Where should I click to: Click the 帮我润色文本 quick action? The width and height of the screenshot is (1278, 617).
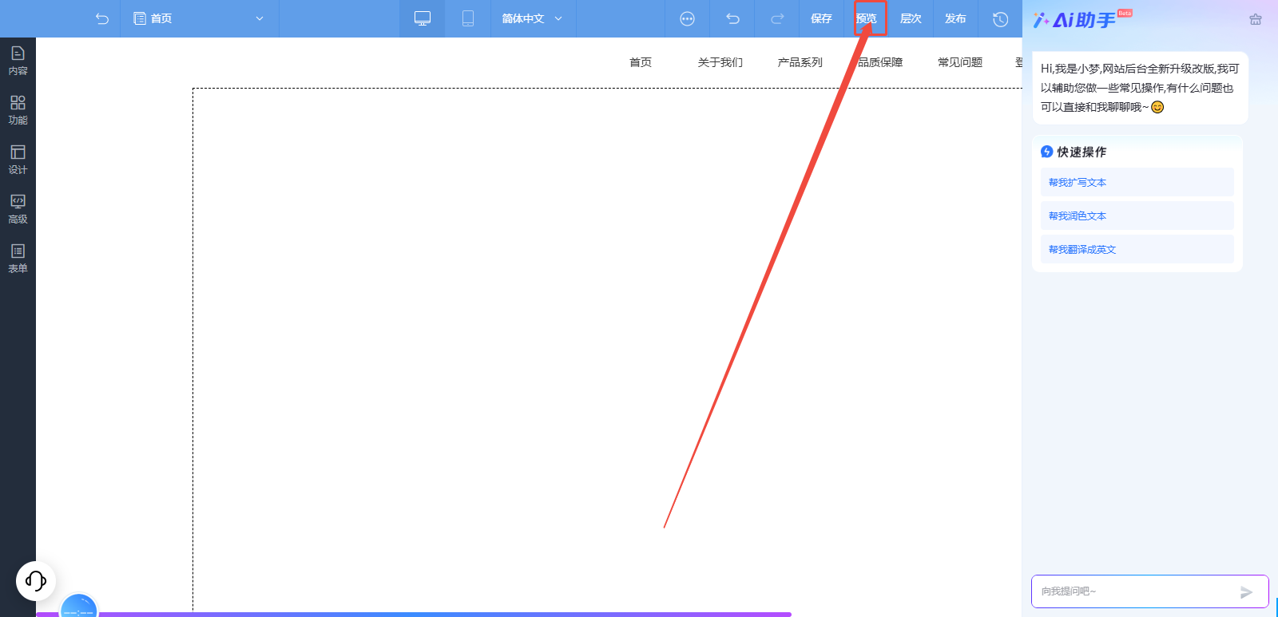1137,216
